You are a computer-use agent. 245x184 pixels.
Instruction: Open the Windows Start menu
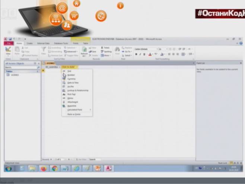9,169
